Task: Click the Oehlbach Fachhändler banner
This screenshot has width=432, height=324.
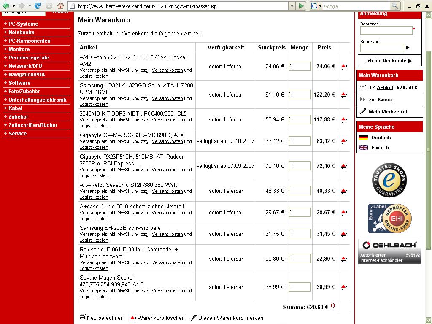Action: tap(389, 251)
